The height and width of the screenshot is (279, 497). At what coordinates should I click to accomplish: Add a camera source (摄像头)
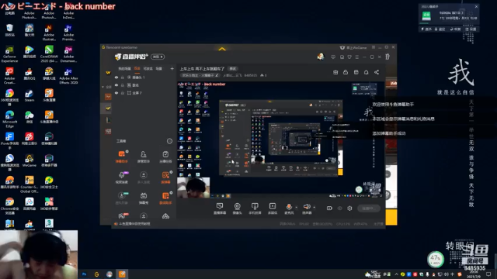click(237, 208)
